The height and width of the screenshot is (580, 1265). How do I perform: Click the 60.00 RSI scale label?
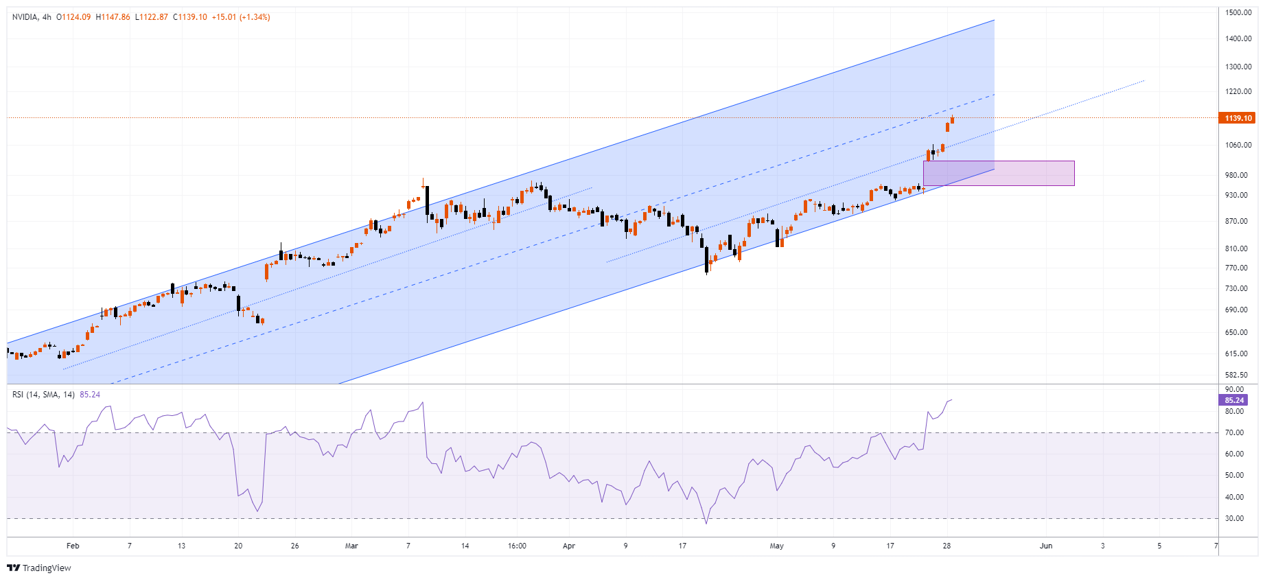tap(1234, 454)
